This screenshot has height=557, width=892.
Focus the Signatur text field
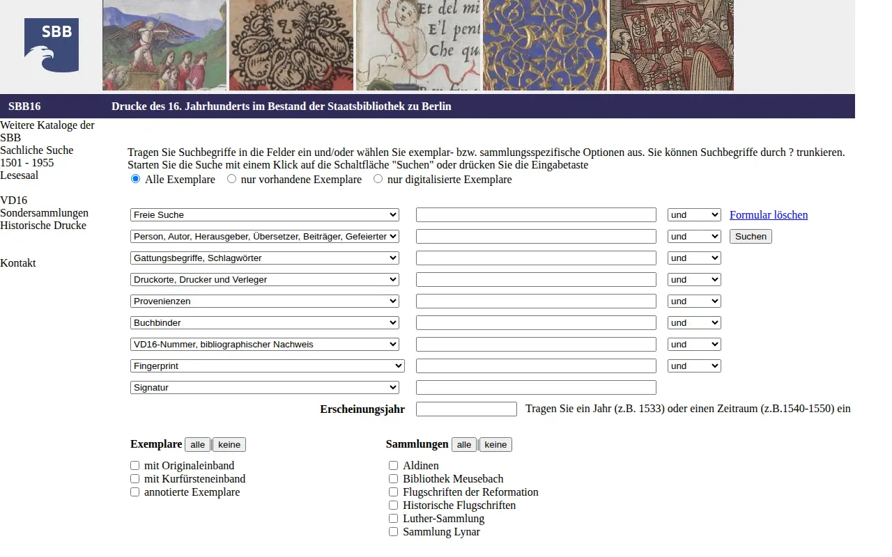pos(536,388)
